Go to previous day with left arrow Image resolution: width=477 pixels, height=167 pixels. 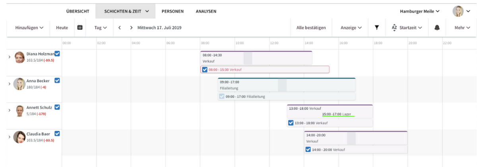[x=119, y=28]
